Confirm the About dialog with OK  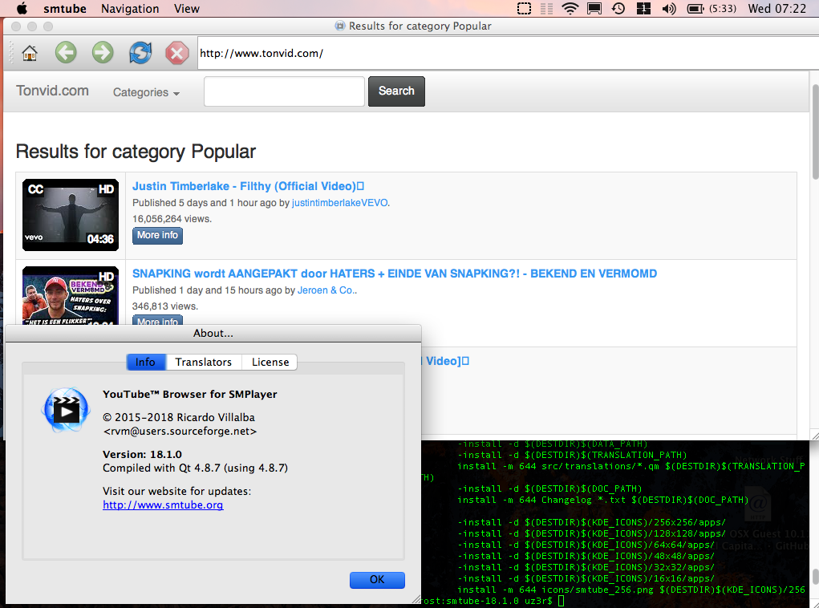tap(377, 579)
